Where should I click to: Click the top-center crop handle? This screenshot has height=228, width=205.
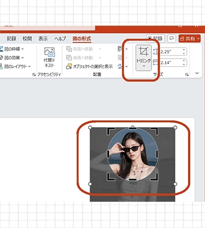133,128
